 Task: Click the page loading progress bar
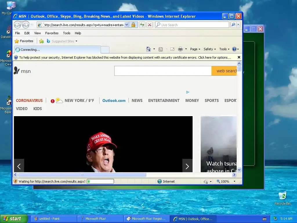(x=100, y=181)
